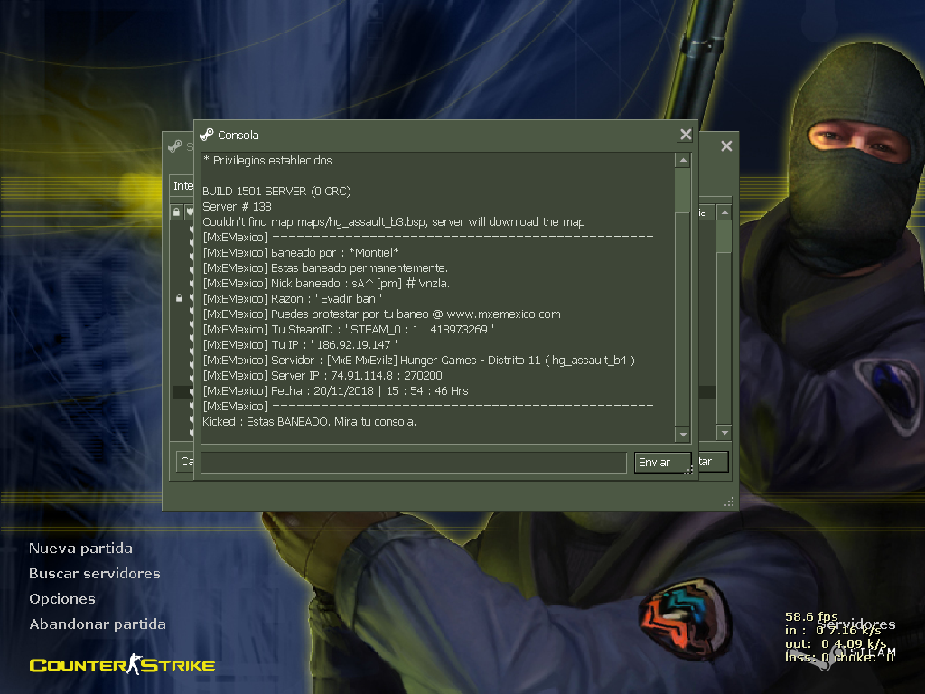This screenshot has width=925, height=694.
Task: Click the 'Server # 138' console line
Action: (x=238, y=207)
